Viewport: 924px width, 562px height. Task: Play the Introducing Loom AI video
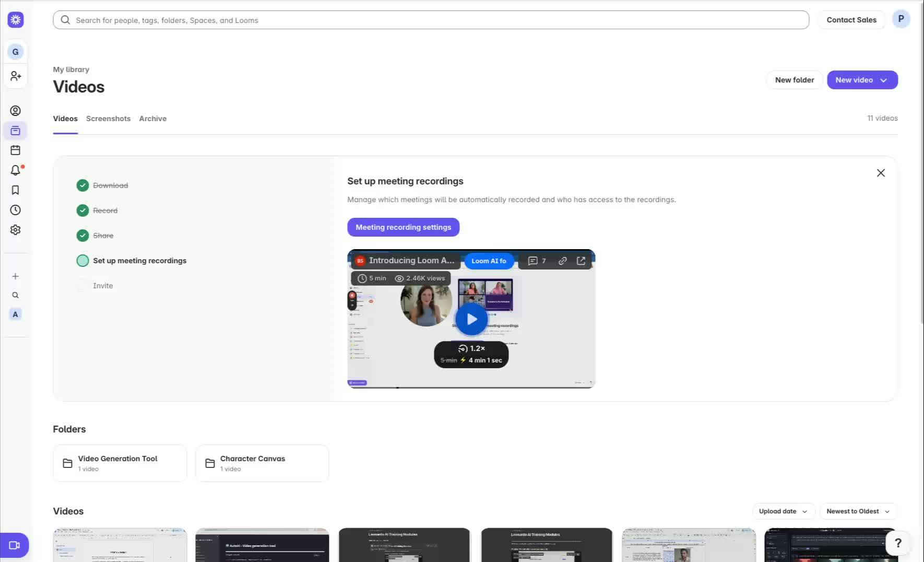coord(471,319)
